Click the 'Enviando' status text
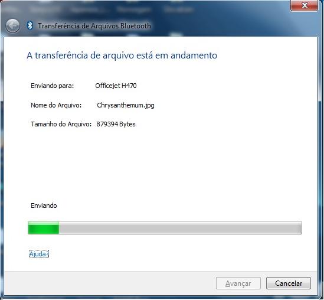The image size is (324, 300). click(44, 206)
